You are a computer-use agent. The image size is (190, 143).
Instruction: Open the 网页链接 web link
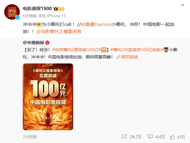point(127,57)
